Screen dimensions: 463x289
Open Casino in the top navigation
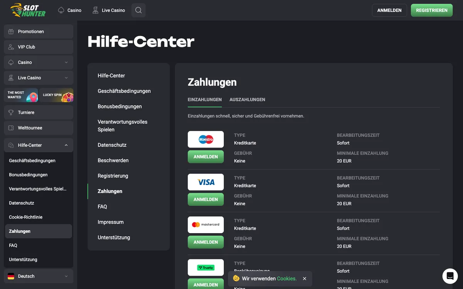click(70, 10)
